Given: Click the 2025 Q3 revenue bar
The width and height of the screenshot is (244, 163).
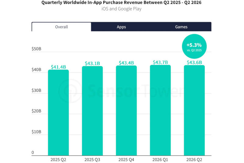Looking at the screenshot, I should point(92,111).
